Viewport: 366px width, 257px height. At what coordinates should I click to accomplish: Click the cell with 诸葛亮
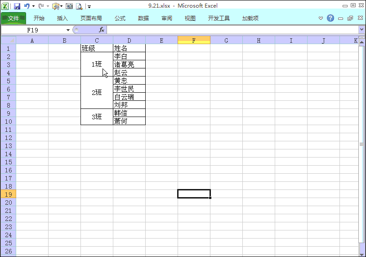click(129, 64)
